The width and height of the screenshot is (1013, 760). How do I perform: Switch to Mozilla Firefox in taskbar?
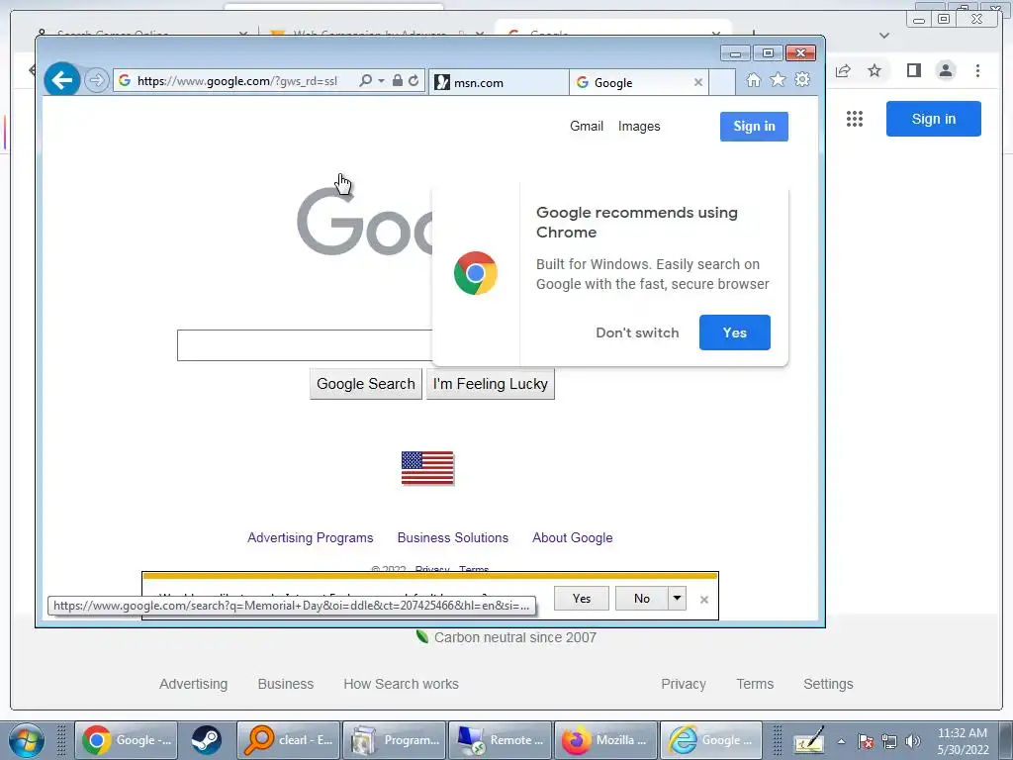[x=605, y=740]
